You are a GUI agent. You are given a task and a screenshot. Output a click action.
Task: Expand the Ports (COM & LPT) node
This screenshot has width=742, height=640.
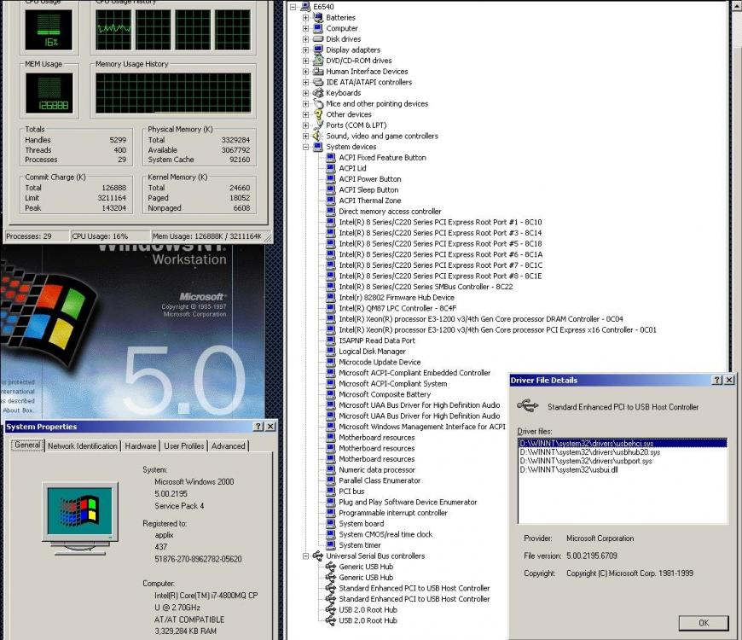pos(306,125)
